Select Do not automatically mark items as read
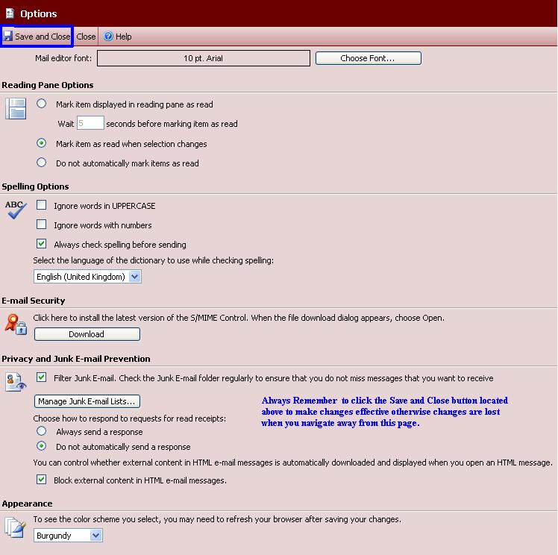This screenshot has width=558, height=555. click(x=41, y=162)
